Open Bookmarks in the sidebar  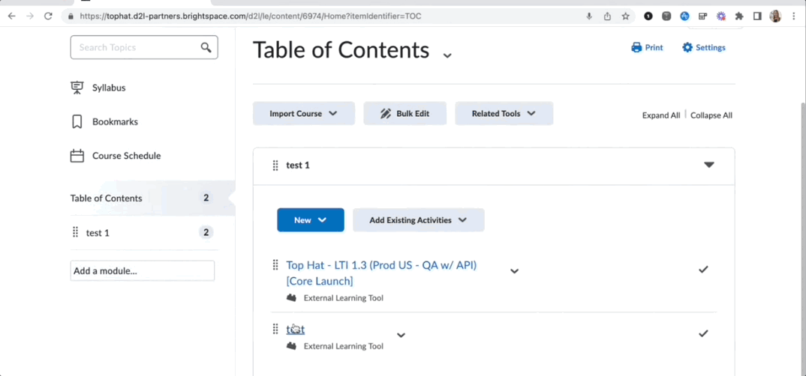115,122
